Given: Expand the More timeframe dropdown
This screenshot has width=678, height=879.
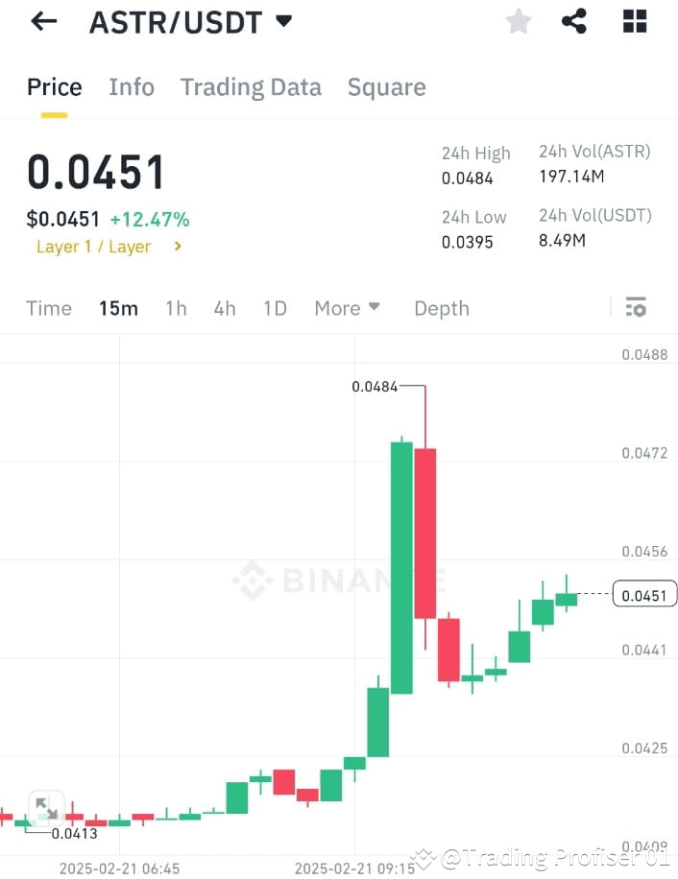Looking at the screenshot, I should (x=347, y=308).
